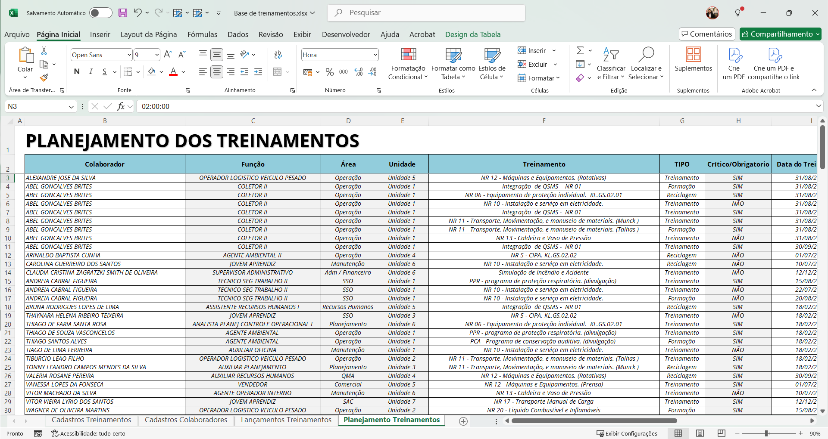The width and height of the screenshot is (828, 439).
Task: Click the Comentários button
Action: pos(706,34)
